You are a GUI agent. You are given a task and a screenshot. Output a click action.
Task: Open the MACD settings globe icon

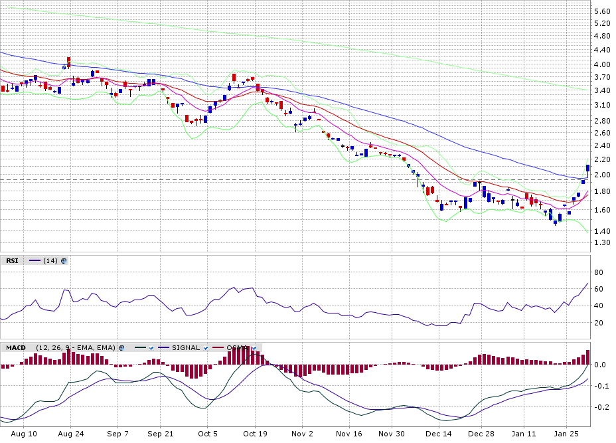pyautogui.click(x=121, y=347)
